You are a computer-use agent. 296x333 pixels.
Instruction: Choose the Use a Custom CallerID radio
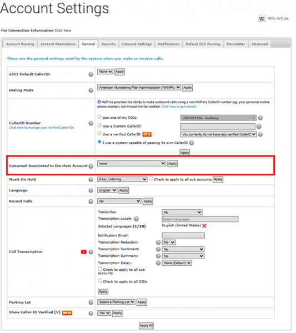click(99, 125)
